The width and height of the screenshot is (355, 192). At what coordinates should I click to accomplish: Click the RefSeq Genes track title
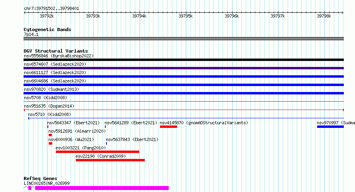[40, 179]
